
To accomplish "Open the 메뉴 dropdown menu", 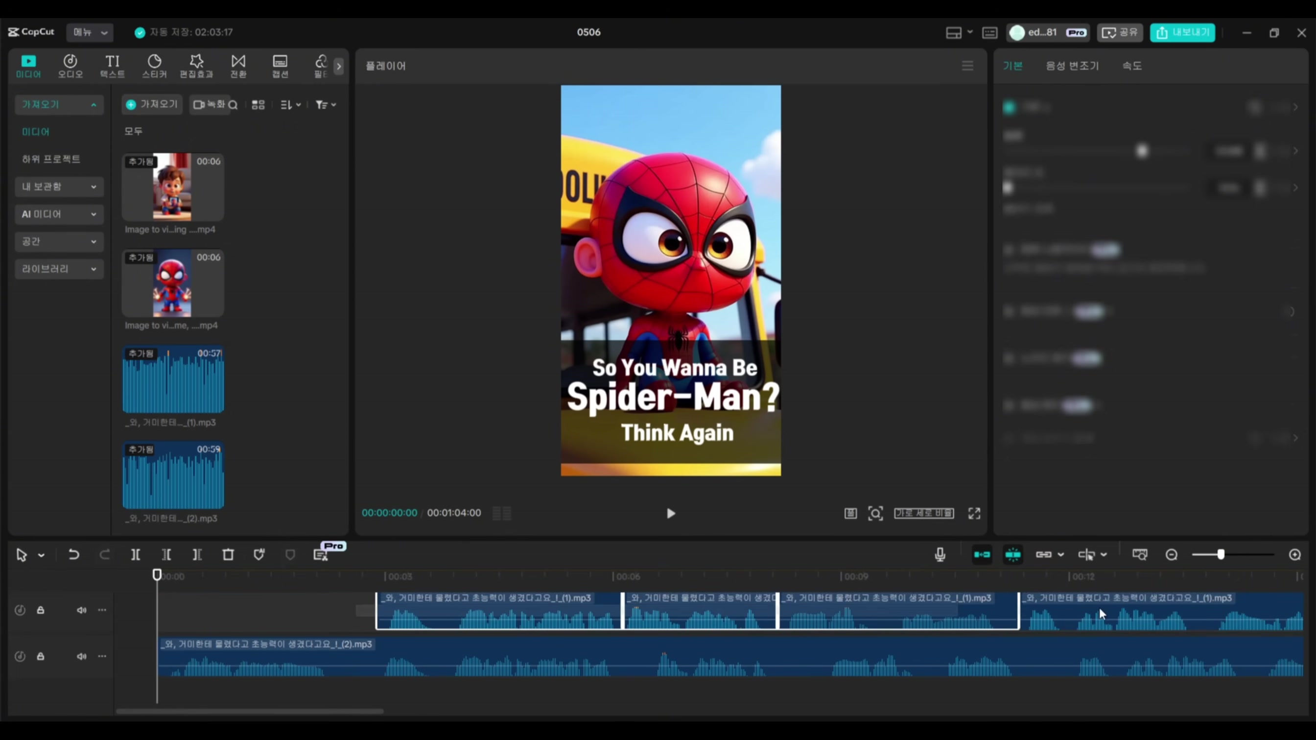I will 90,32.
